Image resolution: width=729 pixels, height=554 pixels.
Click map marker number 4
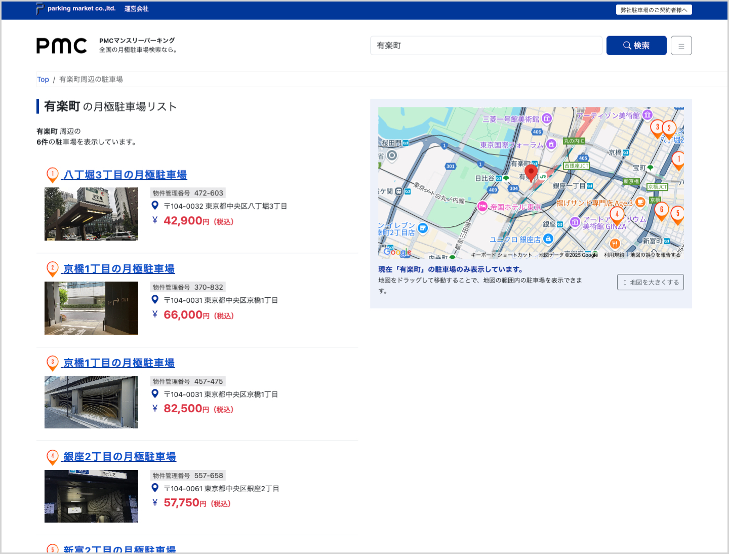click(x=617, y=216)
